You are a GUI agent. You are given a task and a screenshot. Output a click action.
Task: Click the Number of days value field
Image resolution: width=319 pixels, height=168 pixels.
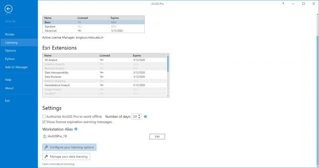tap(135, 117)
